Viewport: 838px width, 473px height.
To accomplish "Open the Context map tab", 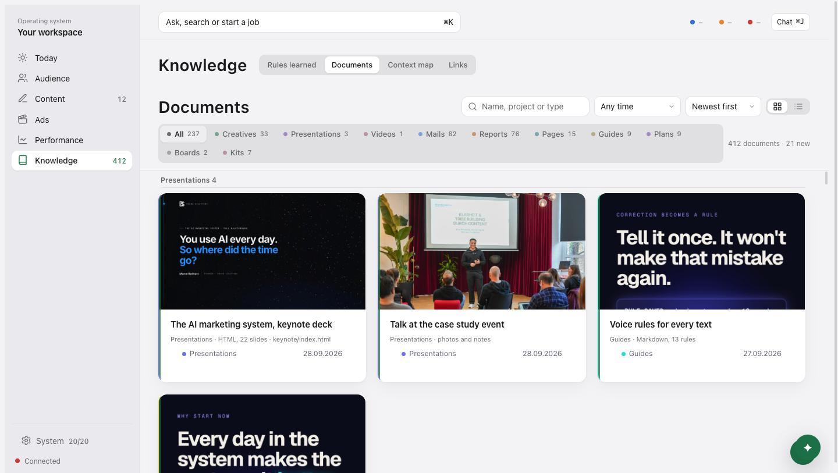I will [410, 65].
